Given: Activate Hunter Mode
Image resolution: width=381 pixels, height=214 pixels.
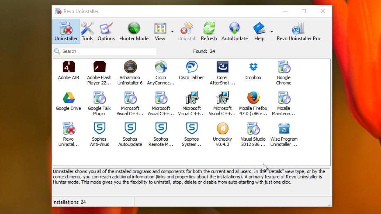Looking at the screenshot, I should pyautogui.click(x=134, y=31).
